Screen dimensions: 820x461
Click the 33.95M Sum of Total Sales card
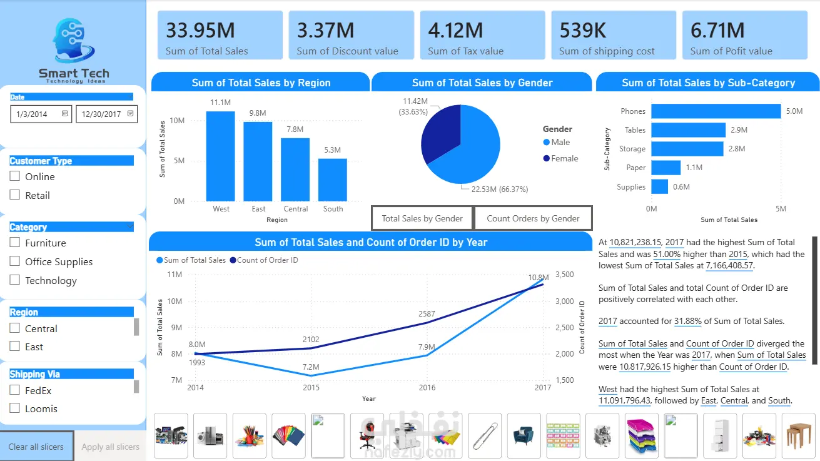[x=220, y=36]
